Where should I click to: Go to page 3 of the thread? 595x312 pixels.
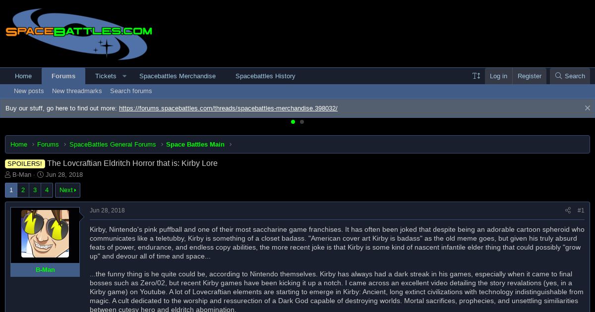tap(35, 190)
